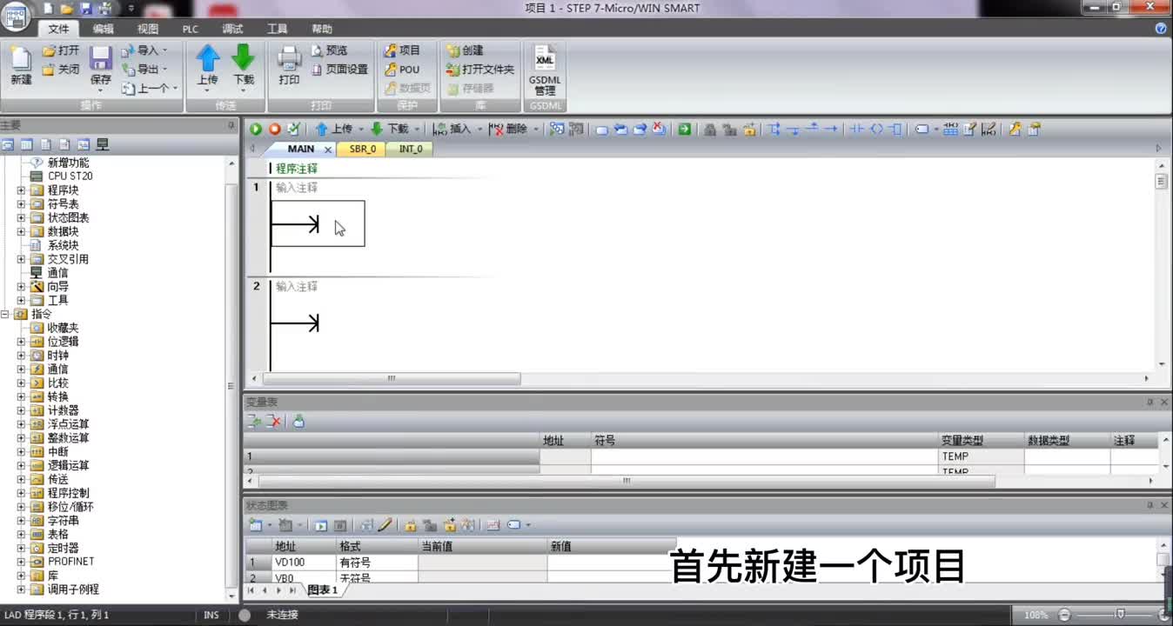The width and height of the screenshot is (1173, 626).
Task: Click the quick-access Save icon in title bar
Action: [x=85, y=8]
